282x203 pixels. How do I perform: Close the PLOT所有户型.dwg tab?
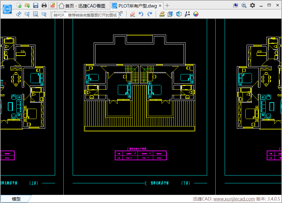tap(160, 6)
